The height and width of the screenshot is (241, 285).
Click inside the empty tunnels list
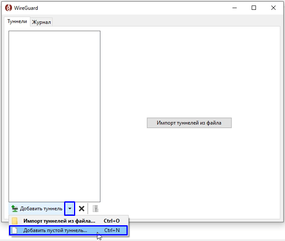(x=54, y=115)
